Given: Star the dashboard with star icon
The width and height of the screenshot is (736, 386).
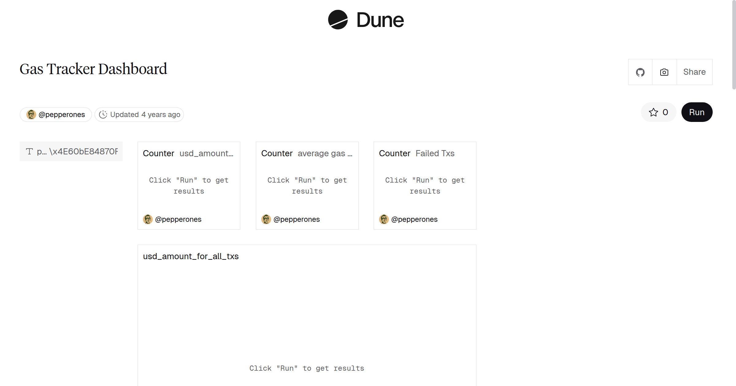Looking at the screenshot, I should (x=653, y=112).
